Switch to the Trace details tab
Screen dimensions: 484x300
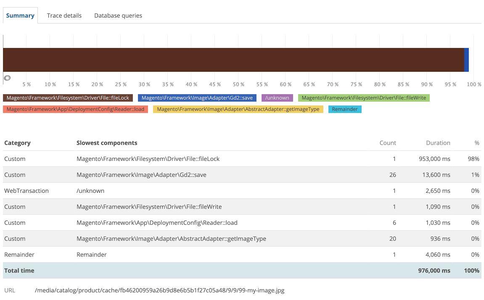tap(64, 16)
